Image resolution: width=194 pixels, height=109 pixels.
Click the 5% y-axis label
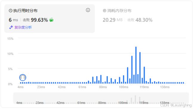pyautogui.click(x=10, y=69)
